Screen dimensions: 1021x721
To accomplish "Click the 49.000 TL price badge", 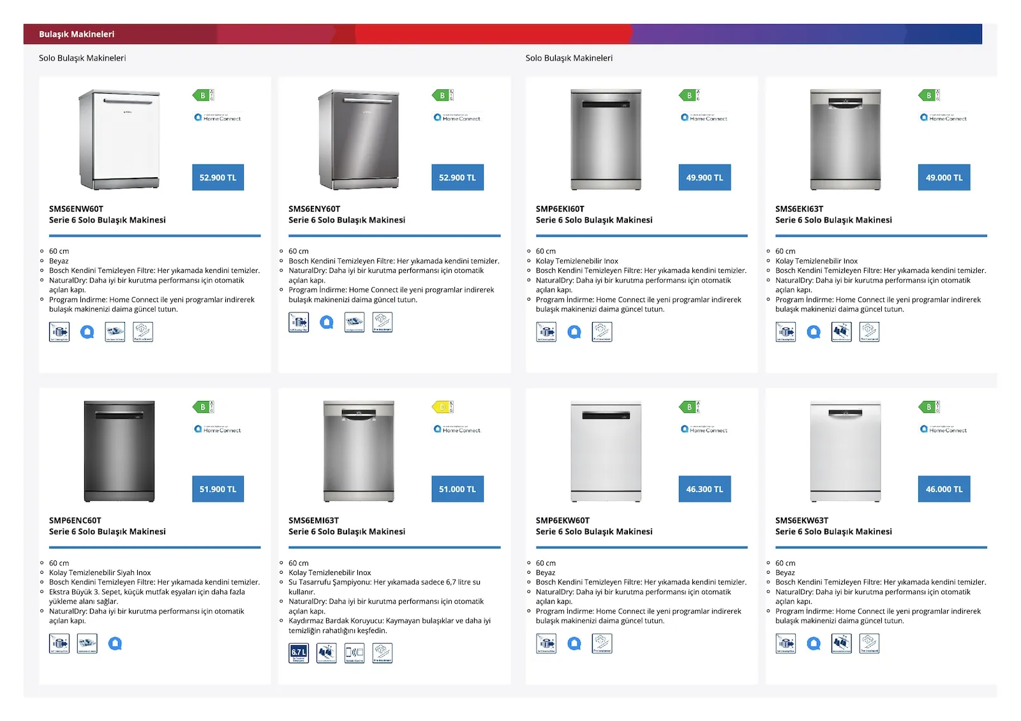I will (x=944, y=177).
